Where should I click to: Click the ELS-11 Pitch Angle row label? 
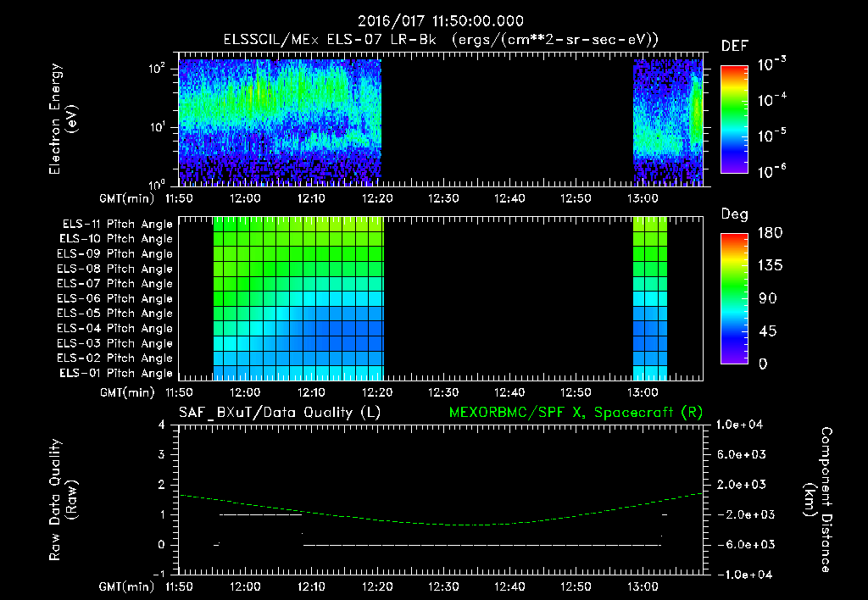tap(117, 225)
